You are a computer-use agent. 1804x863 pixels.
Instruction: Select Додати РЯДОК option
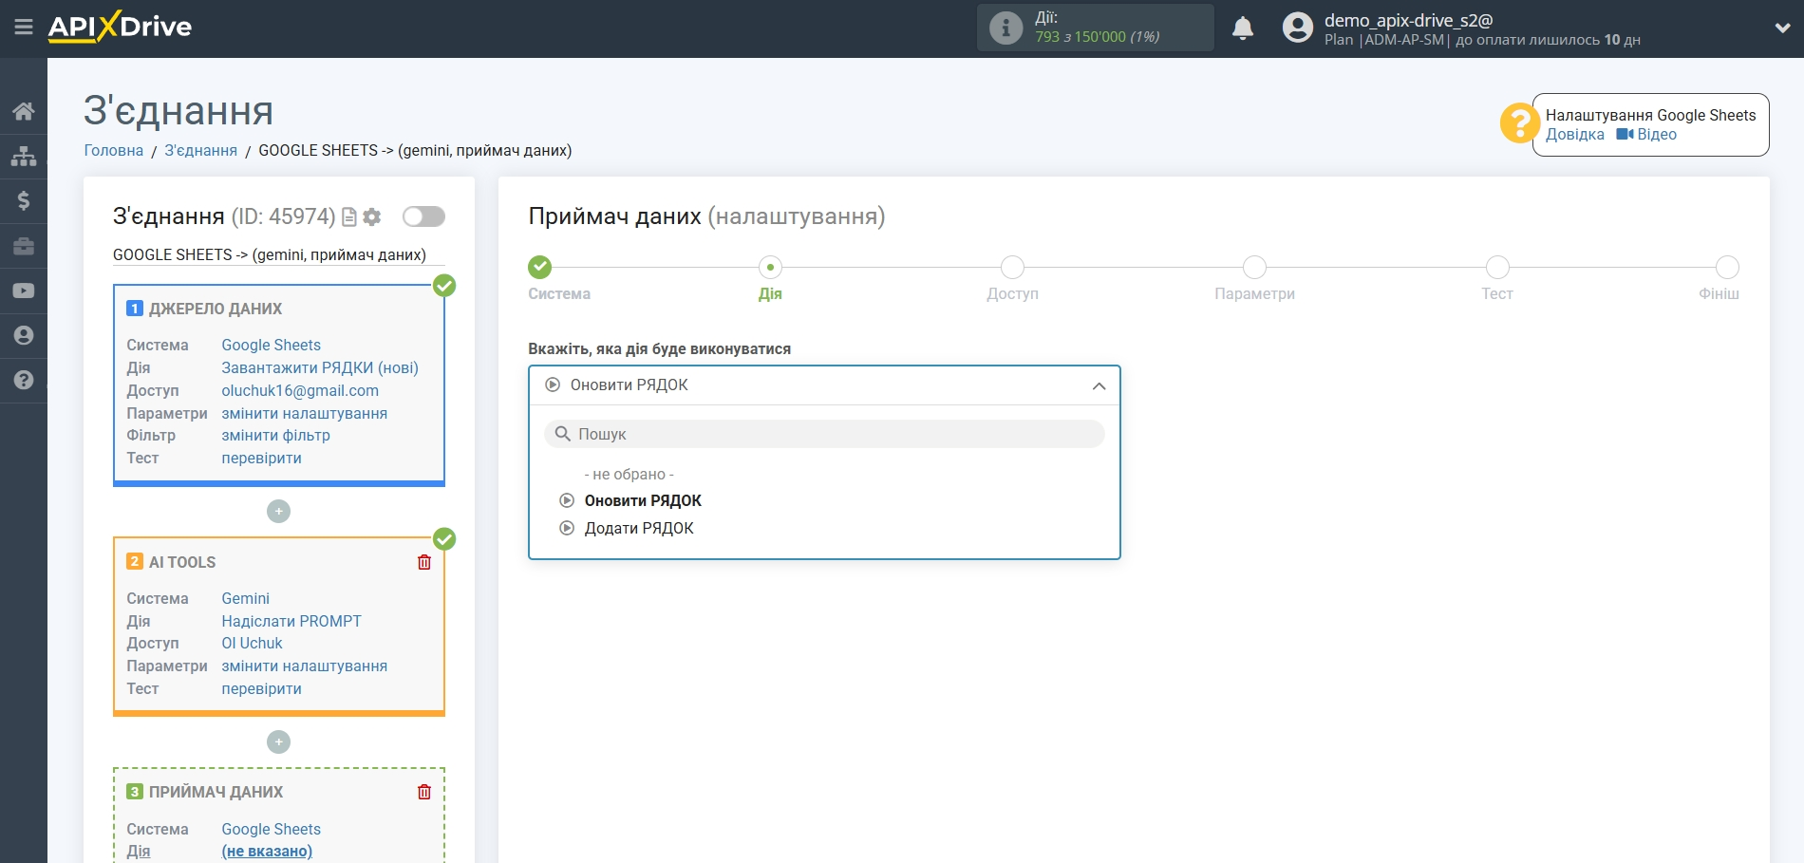click(x=638, y=528)
